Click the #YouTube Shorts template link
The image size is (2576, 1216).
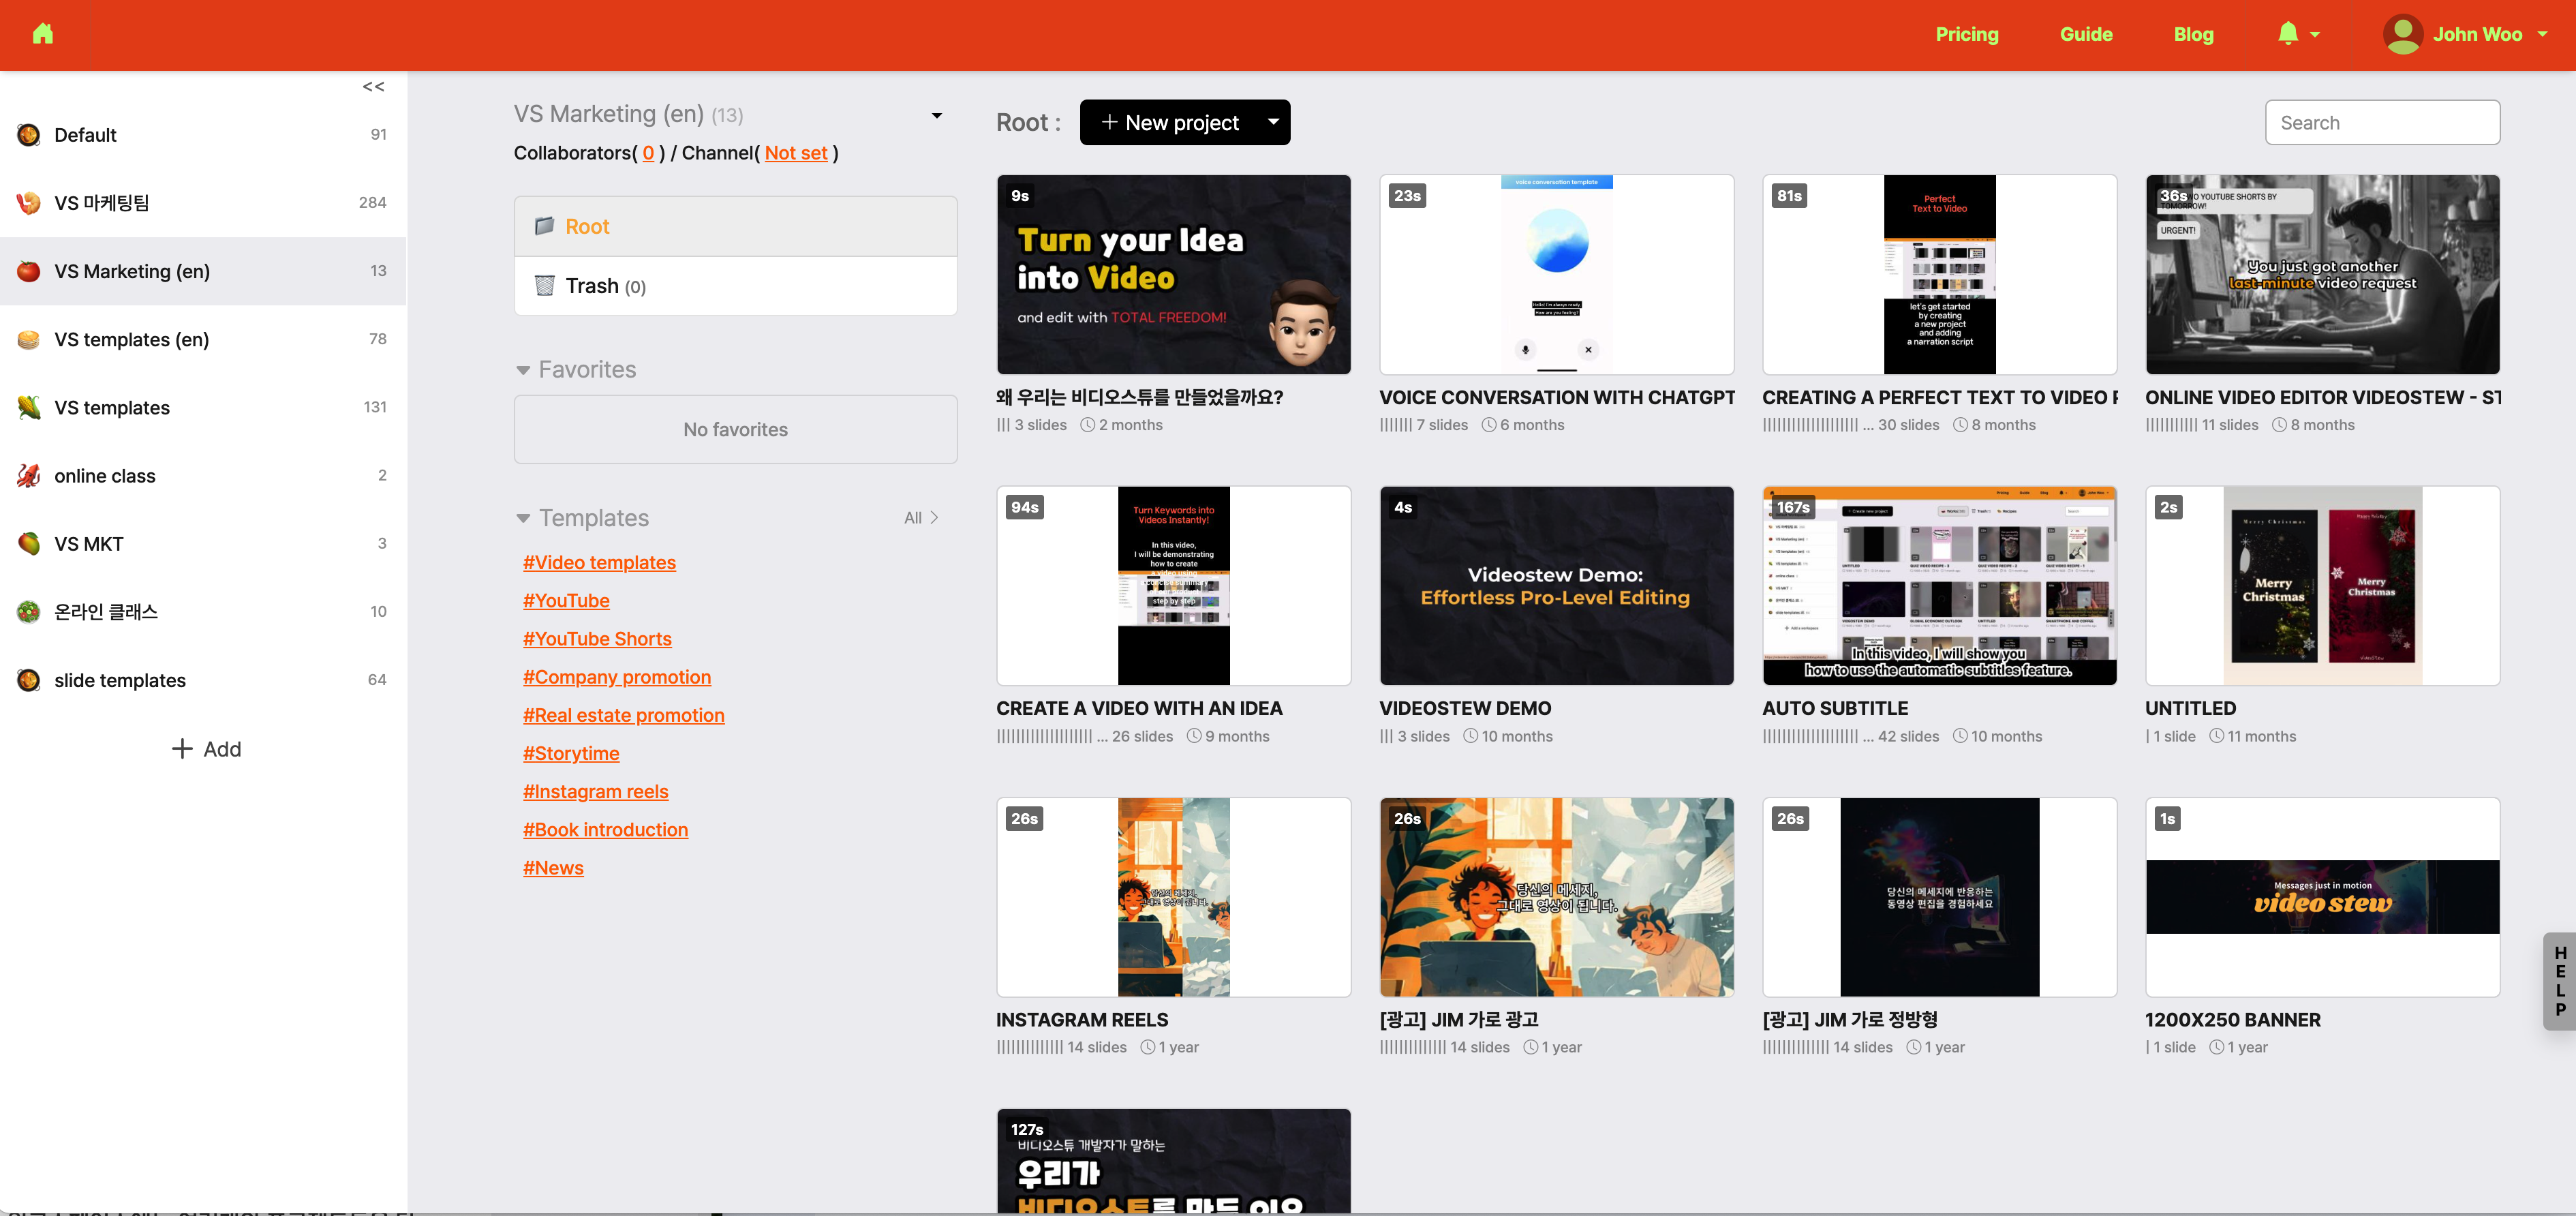pyautogui.click(x=597, y=639)
